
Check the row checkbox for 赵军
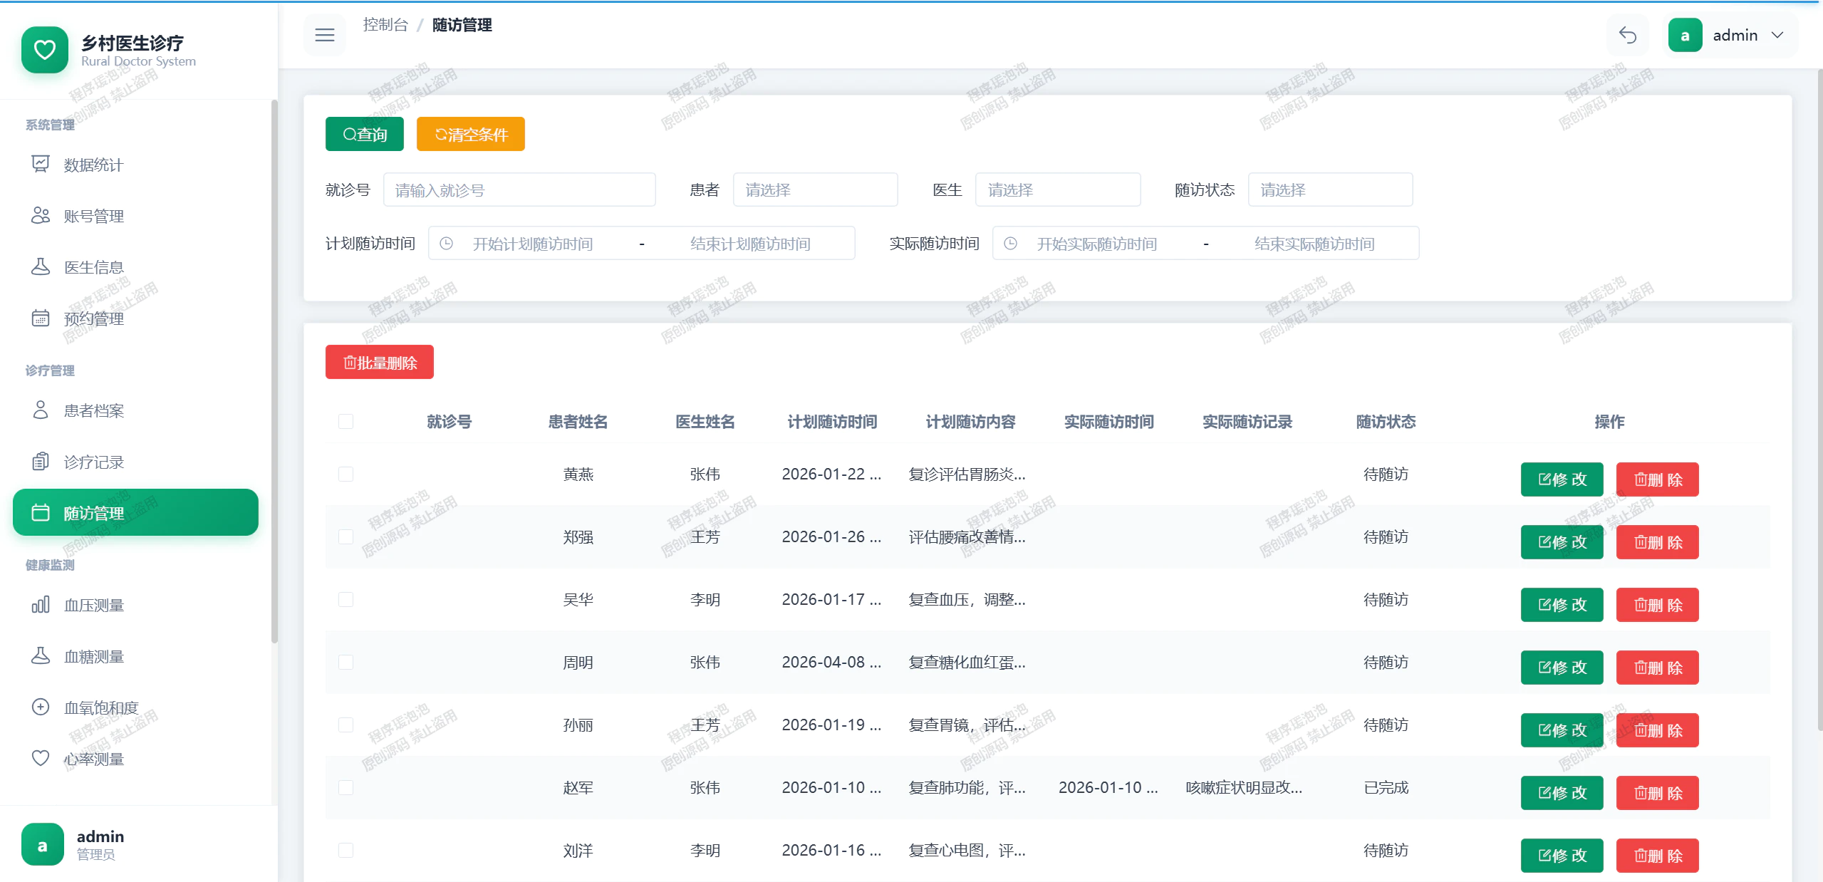pyautogui.click(x=346, y=788)
